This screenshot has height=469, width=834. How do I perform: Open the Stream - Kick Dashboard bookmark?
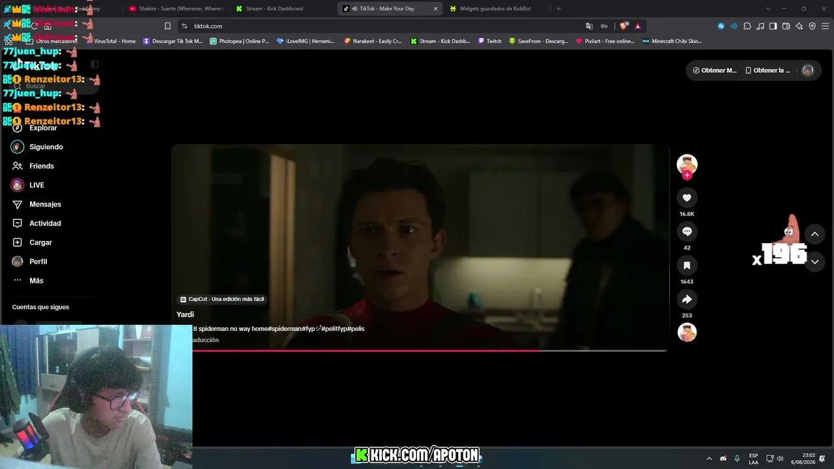[440, 41]
